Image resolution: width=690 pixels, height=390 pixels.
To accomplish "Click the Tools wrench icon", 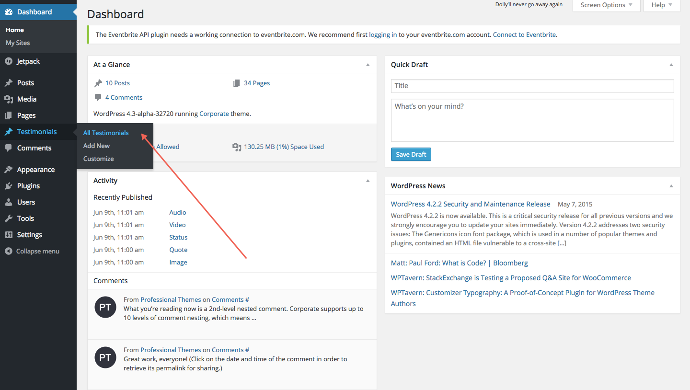I will [x=9, y=218].
